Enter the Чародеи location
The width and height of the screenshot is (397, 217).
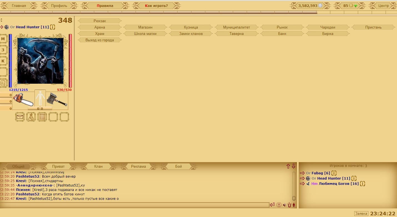tap(328, 27)
